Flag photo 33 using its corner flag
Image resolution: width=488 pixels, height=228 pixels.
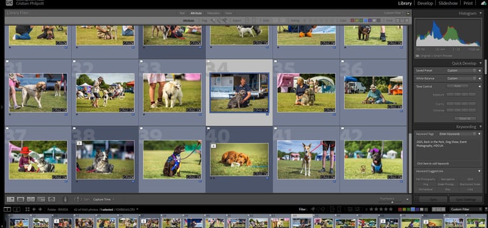tap(141, 61)
